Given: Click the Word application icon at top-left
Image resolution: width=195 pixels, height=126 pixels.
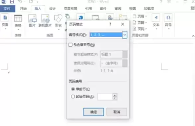Looking at the screenshot, I should [x=4, y=2].
